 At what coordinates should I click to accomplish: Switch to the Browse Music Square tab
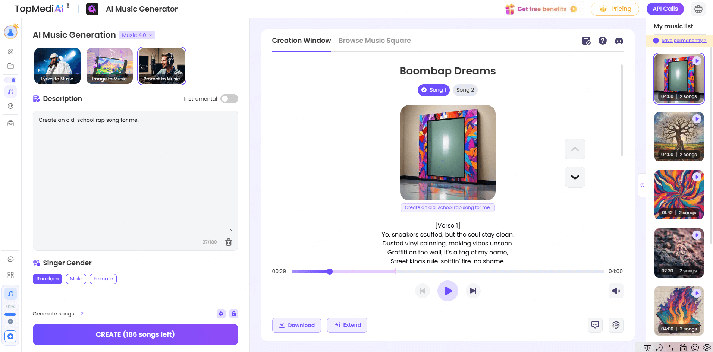pyautogui.click(x=374, y=41)
